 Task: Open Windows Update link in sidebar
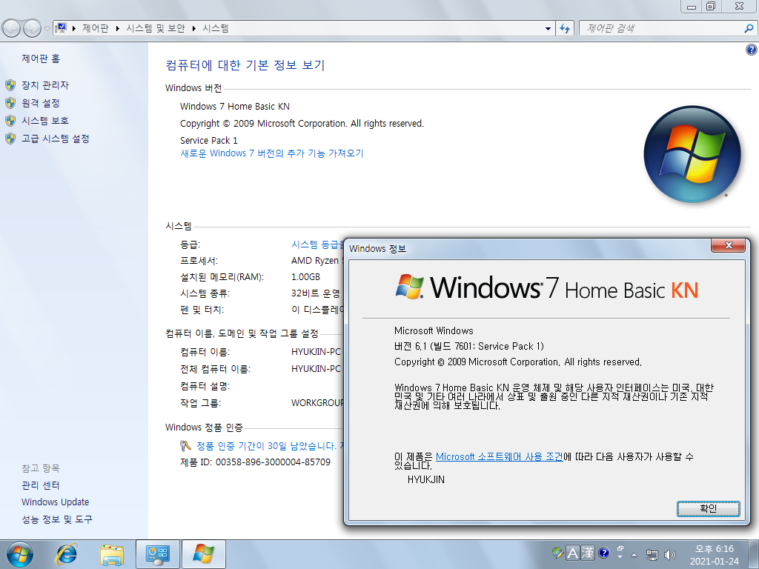point(55,502)
